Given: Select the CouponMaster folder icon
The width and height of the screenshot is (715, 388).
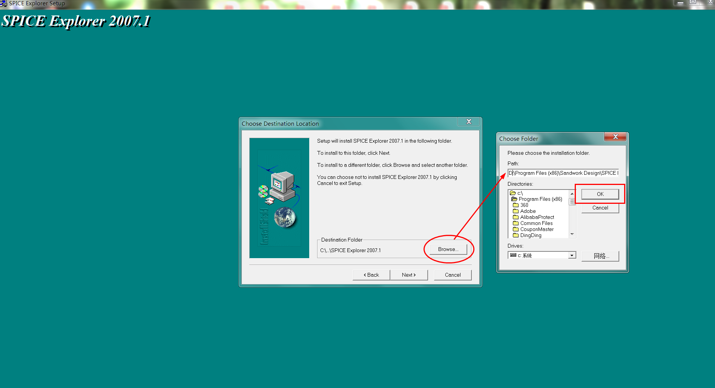Looking at the screenshot, I should [x=517, y=229].
